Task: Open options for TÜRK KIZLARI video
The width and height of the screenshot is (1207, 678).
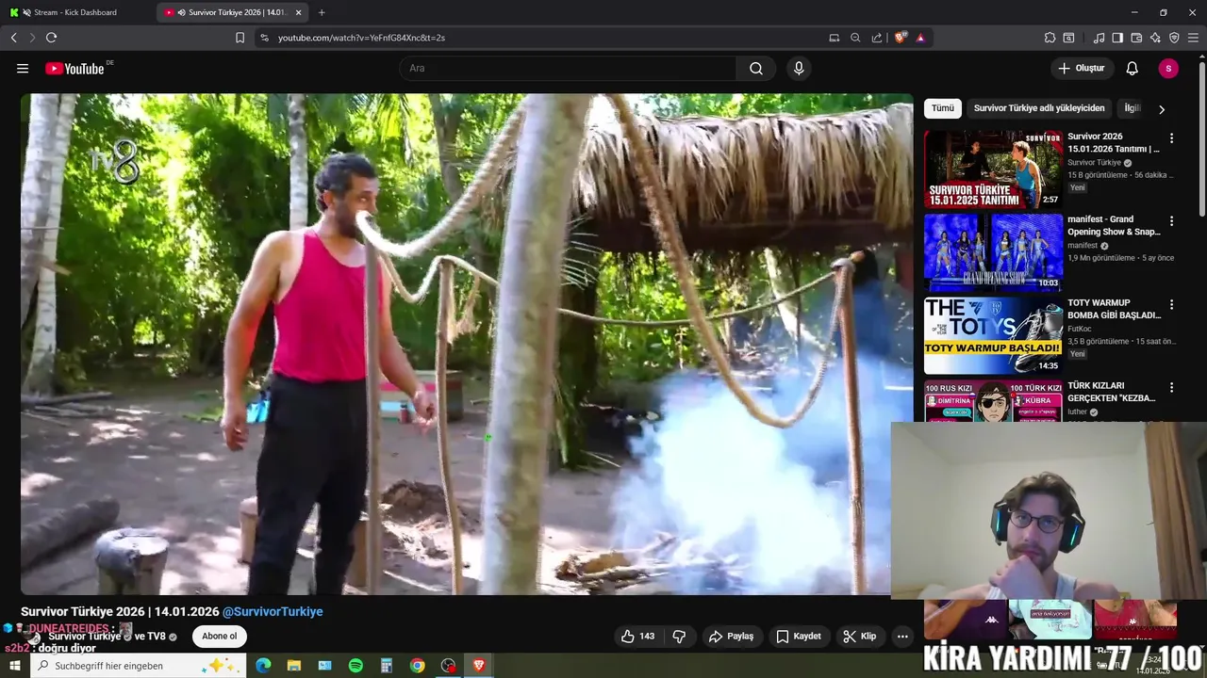Action: point(1172,388)
